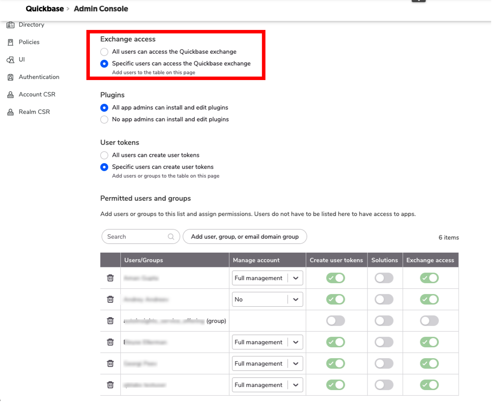The width and height of the screenshot is (493, 402).
Task: Select 'Specific users can create user tokens'
Action: pos(104,167)
